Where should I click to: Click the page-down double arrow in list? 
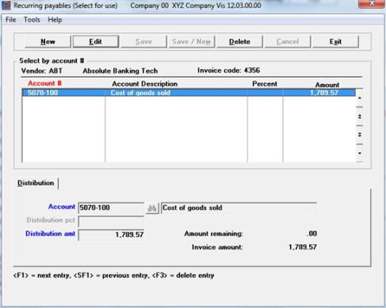click(x=360, y=135)
